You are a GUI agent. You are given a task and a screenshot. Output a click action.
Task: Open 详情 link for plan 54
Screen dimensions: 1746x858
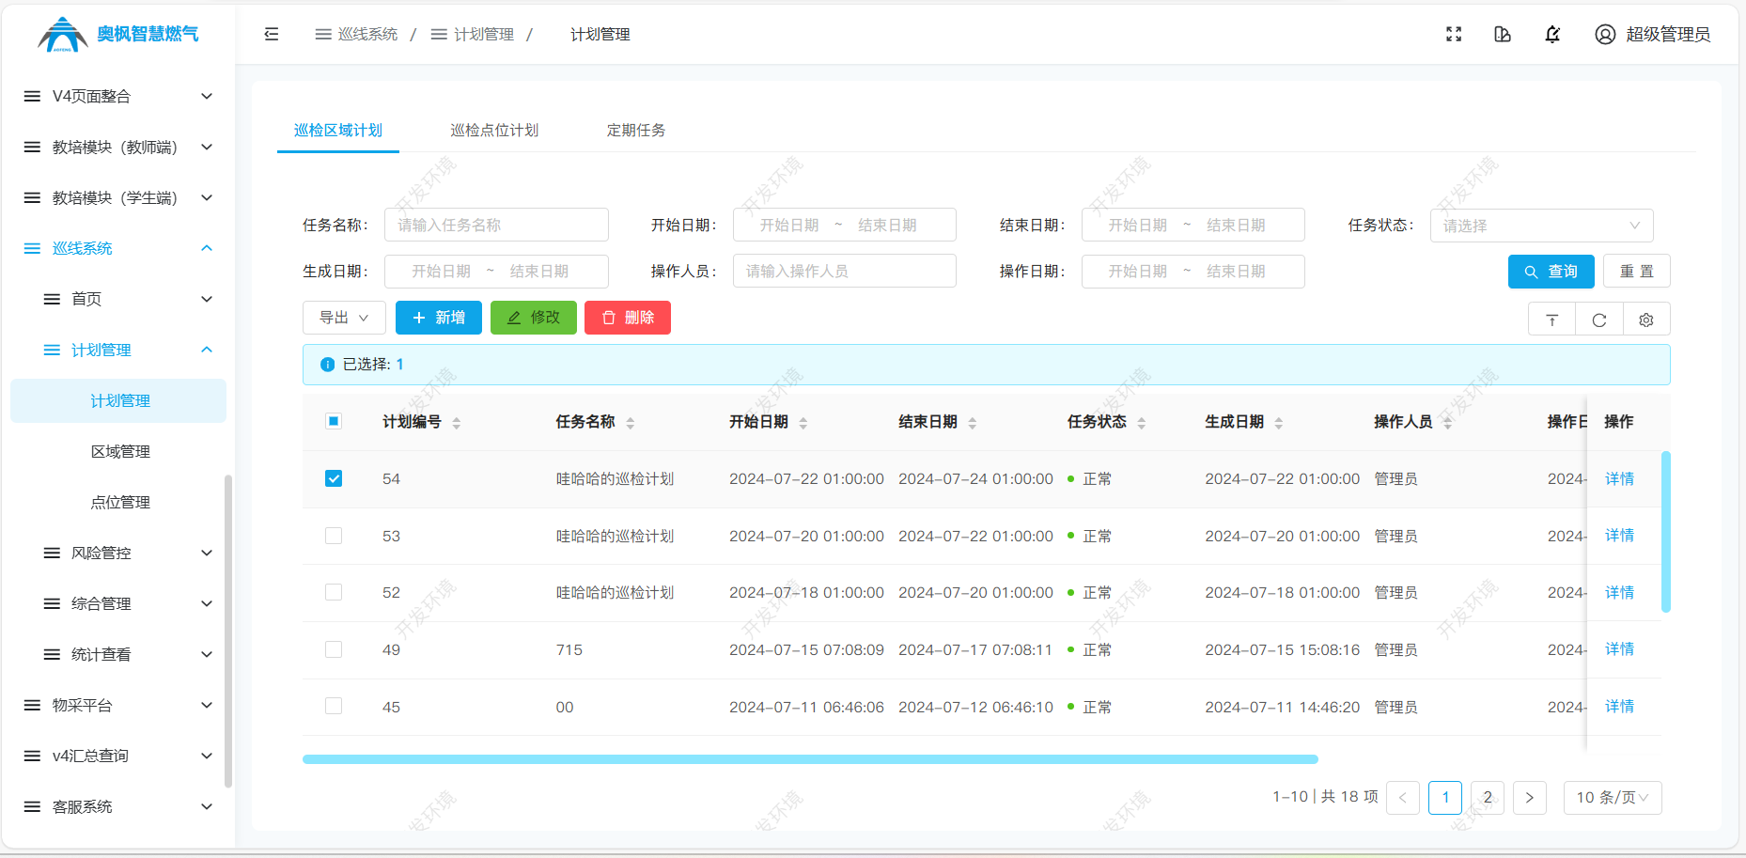pos(1619,478)
